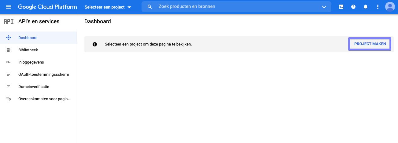Click the Inloggegevens key icon
The width and height of the screenshot is (398, 143).
click(x=9, y=62)
